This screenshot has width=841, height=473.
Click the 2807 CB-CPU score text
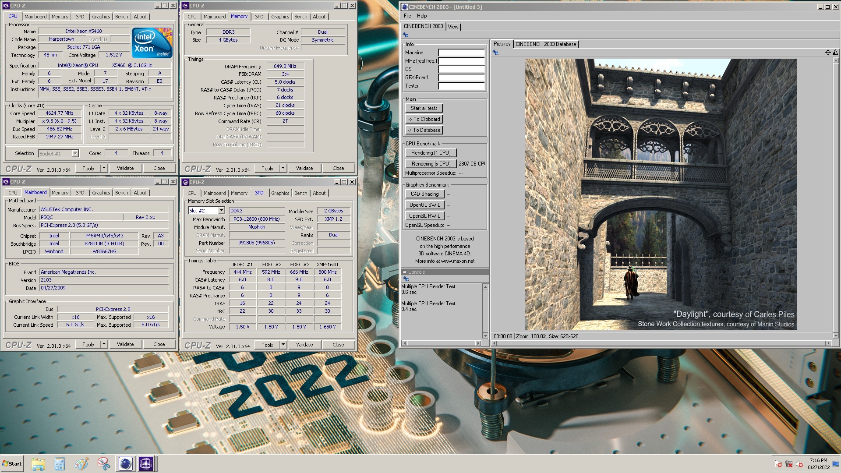(x=472, y=164)
